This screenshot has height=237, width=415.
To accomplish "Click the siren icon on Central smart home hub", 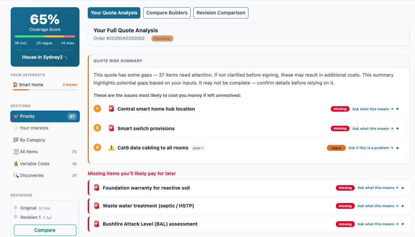I will coord(111,109).
